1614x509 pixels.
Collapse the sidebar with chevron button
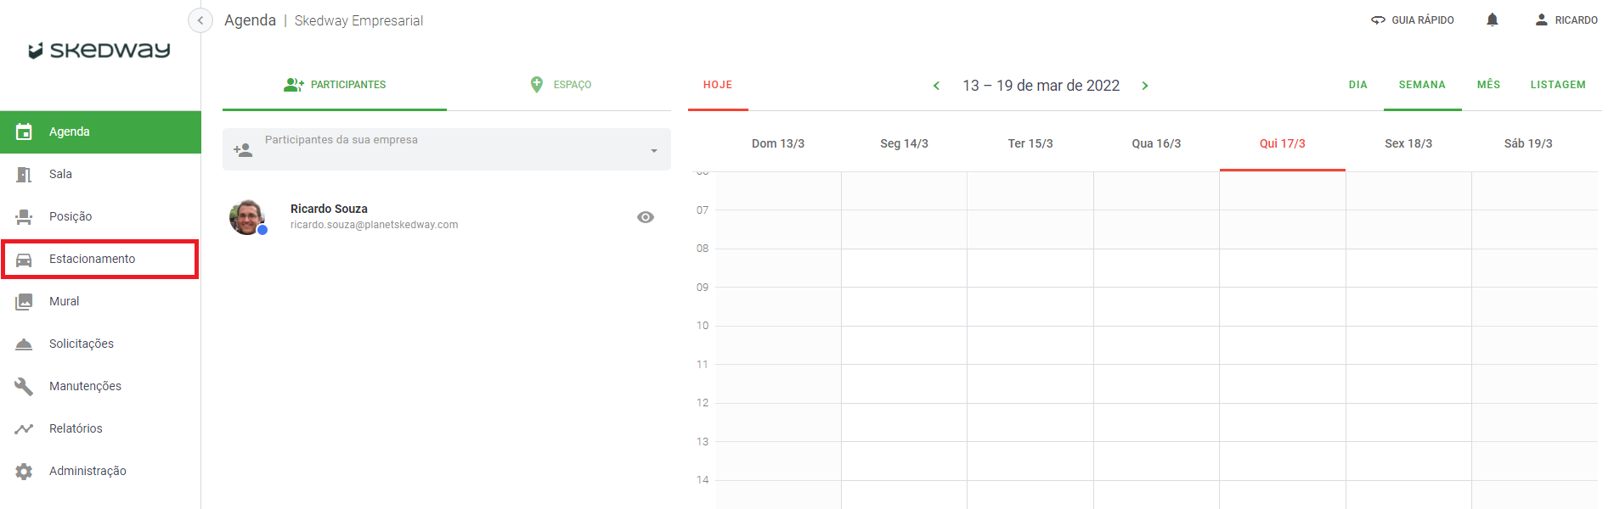[x=200, y=20]
